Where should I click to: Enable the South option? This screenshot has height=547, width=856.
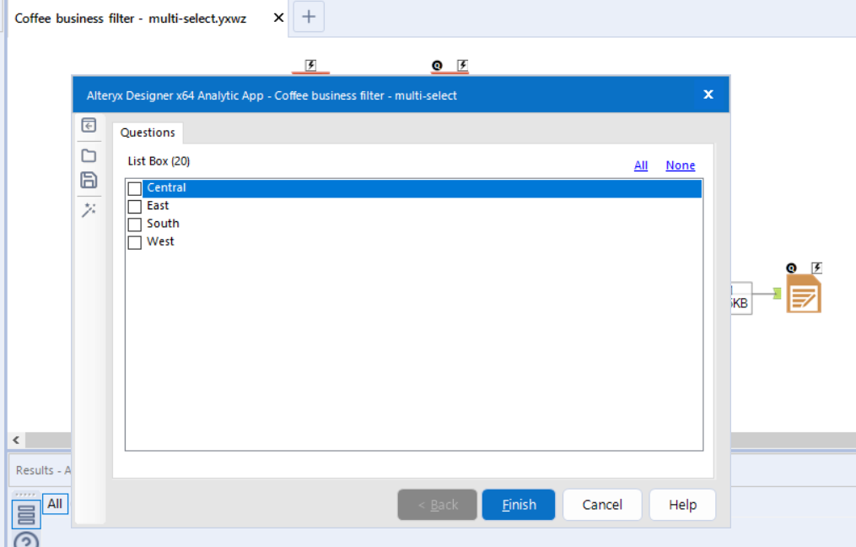135,224
